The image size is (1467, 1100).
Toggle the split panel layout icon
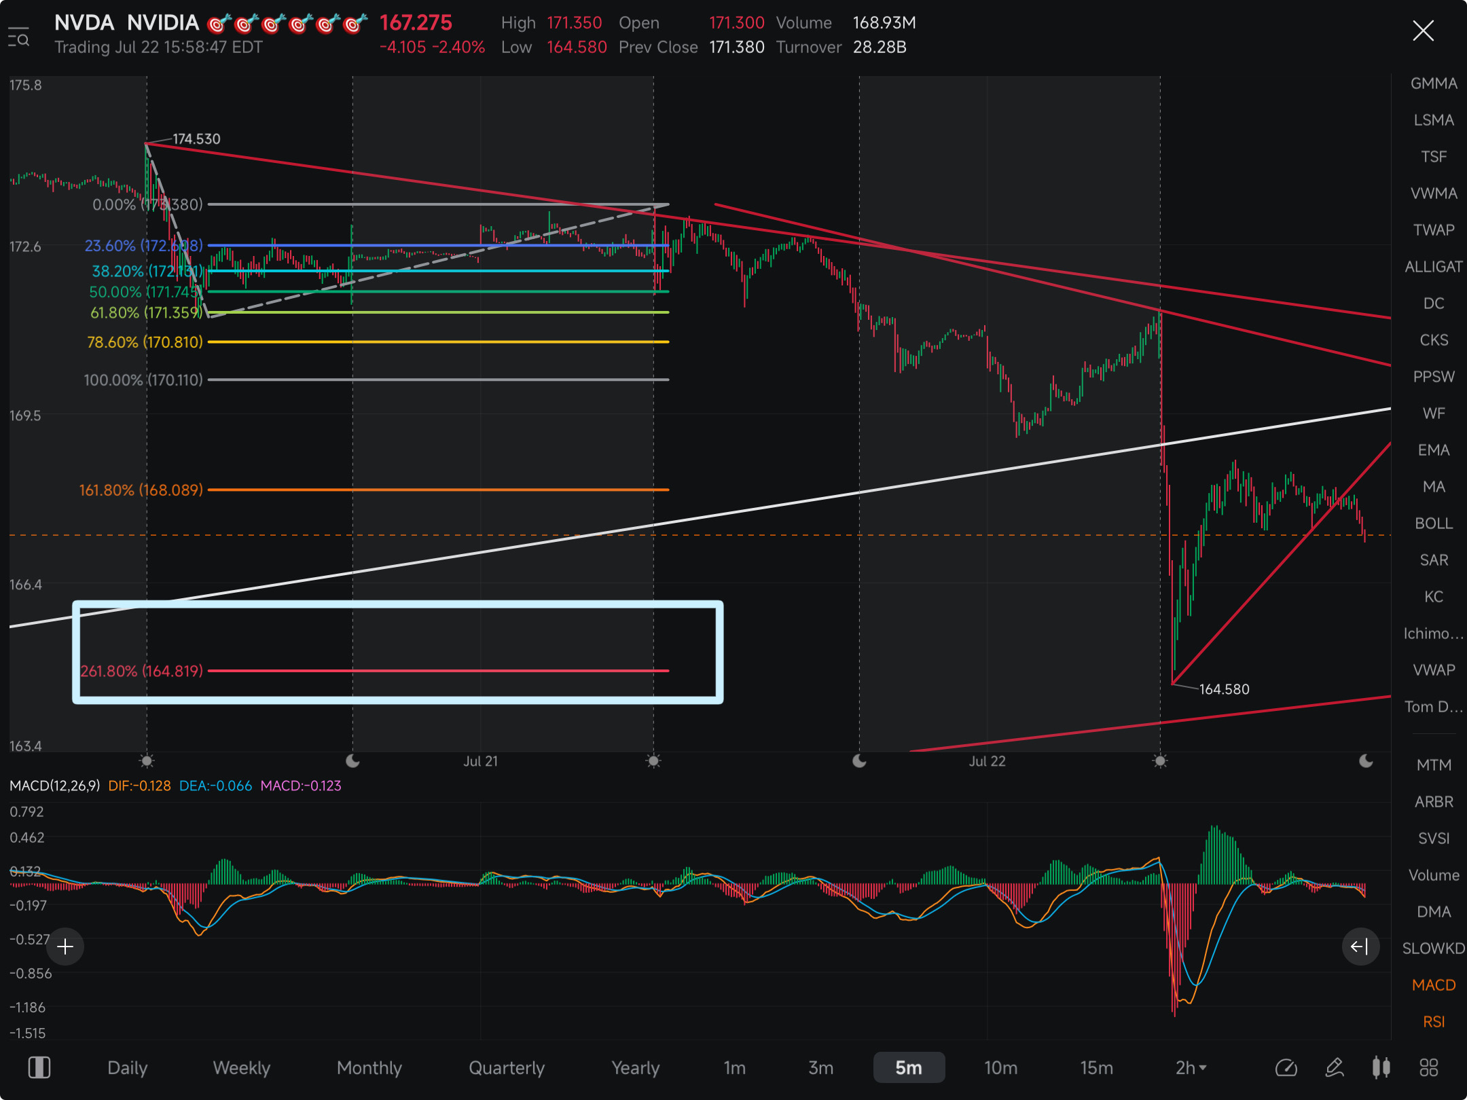click(39, 1068)
